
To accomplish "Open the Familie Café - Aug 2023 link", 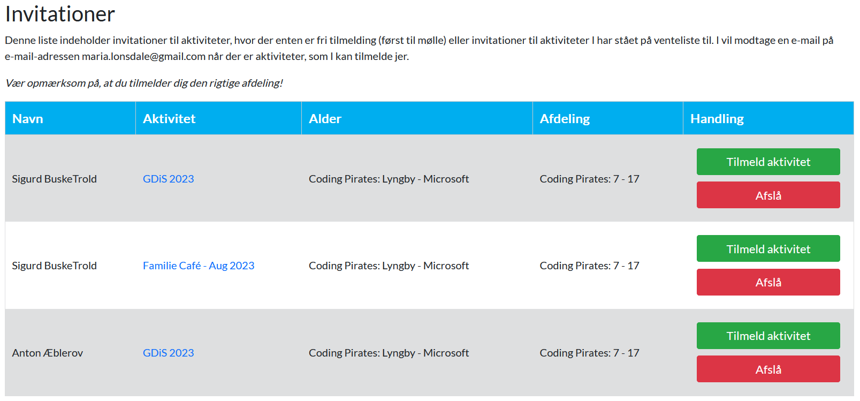I will click(199, 266).
